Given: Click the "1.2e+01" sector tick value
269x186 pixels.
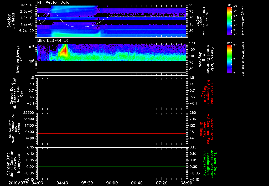Looking at the screenshot, I should [27, 24].
